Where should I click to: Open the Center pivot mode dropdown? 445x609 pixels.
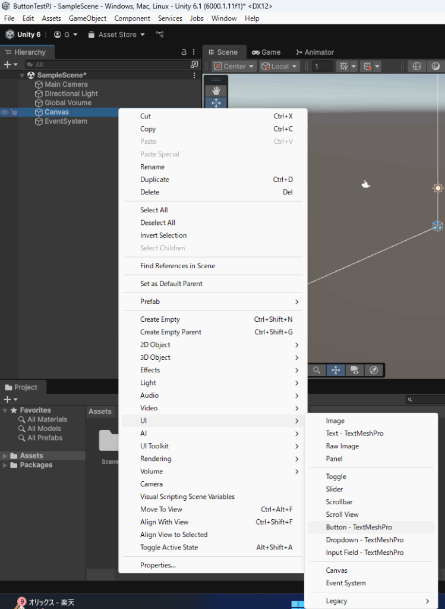click(x=234, y=66)
